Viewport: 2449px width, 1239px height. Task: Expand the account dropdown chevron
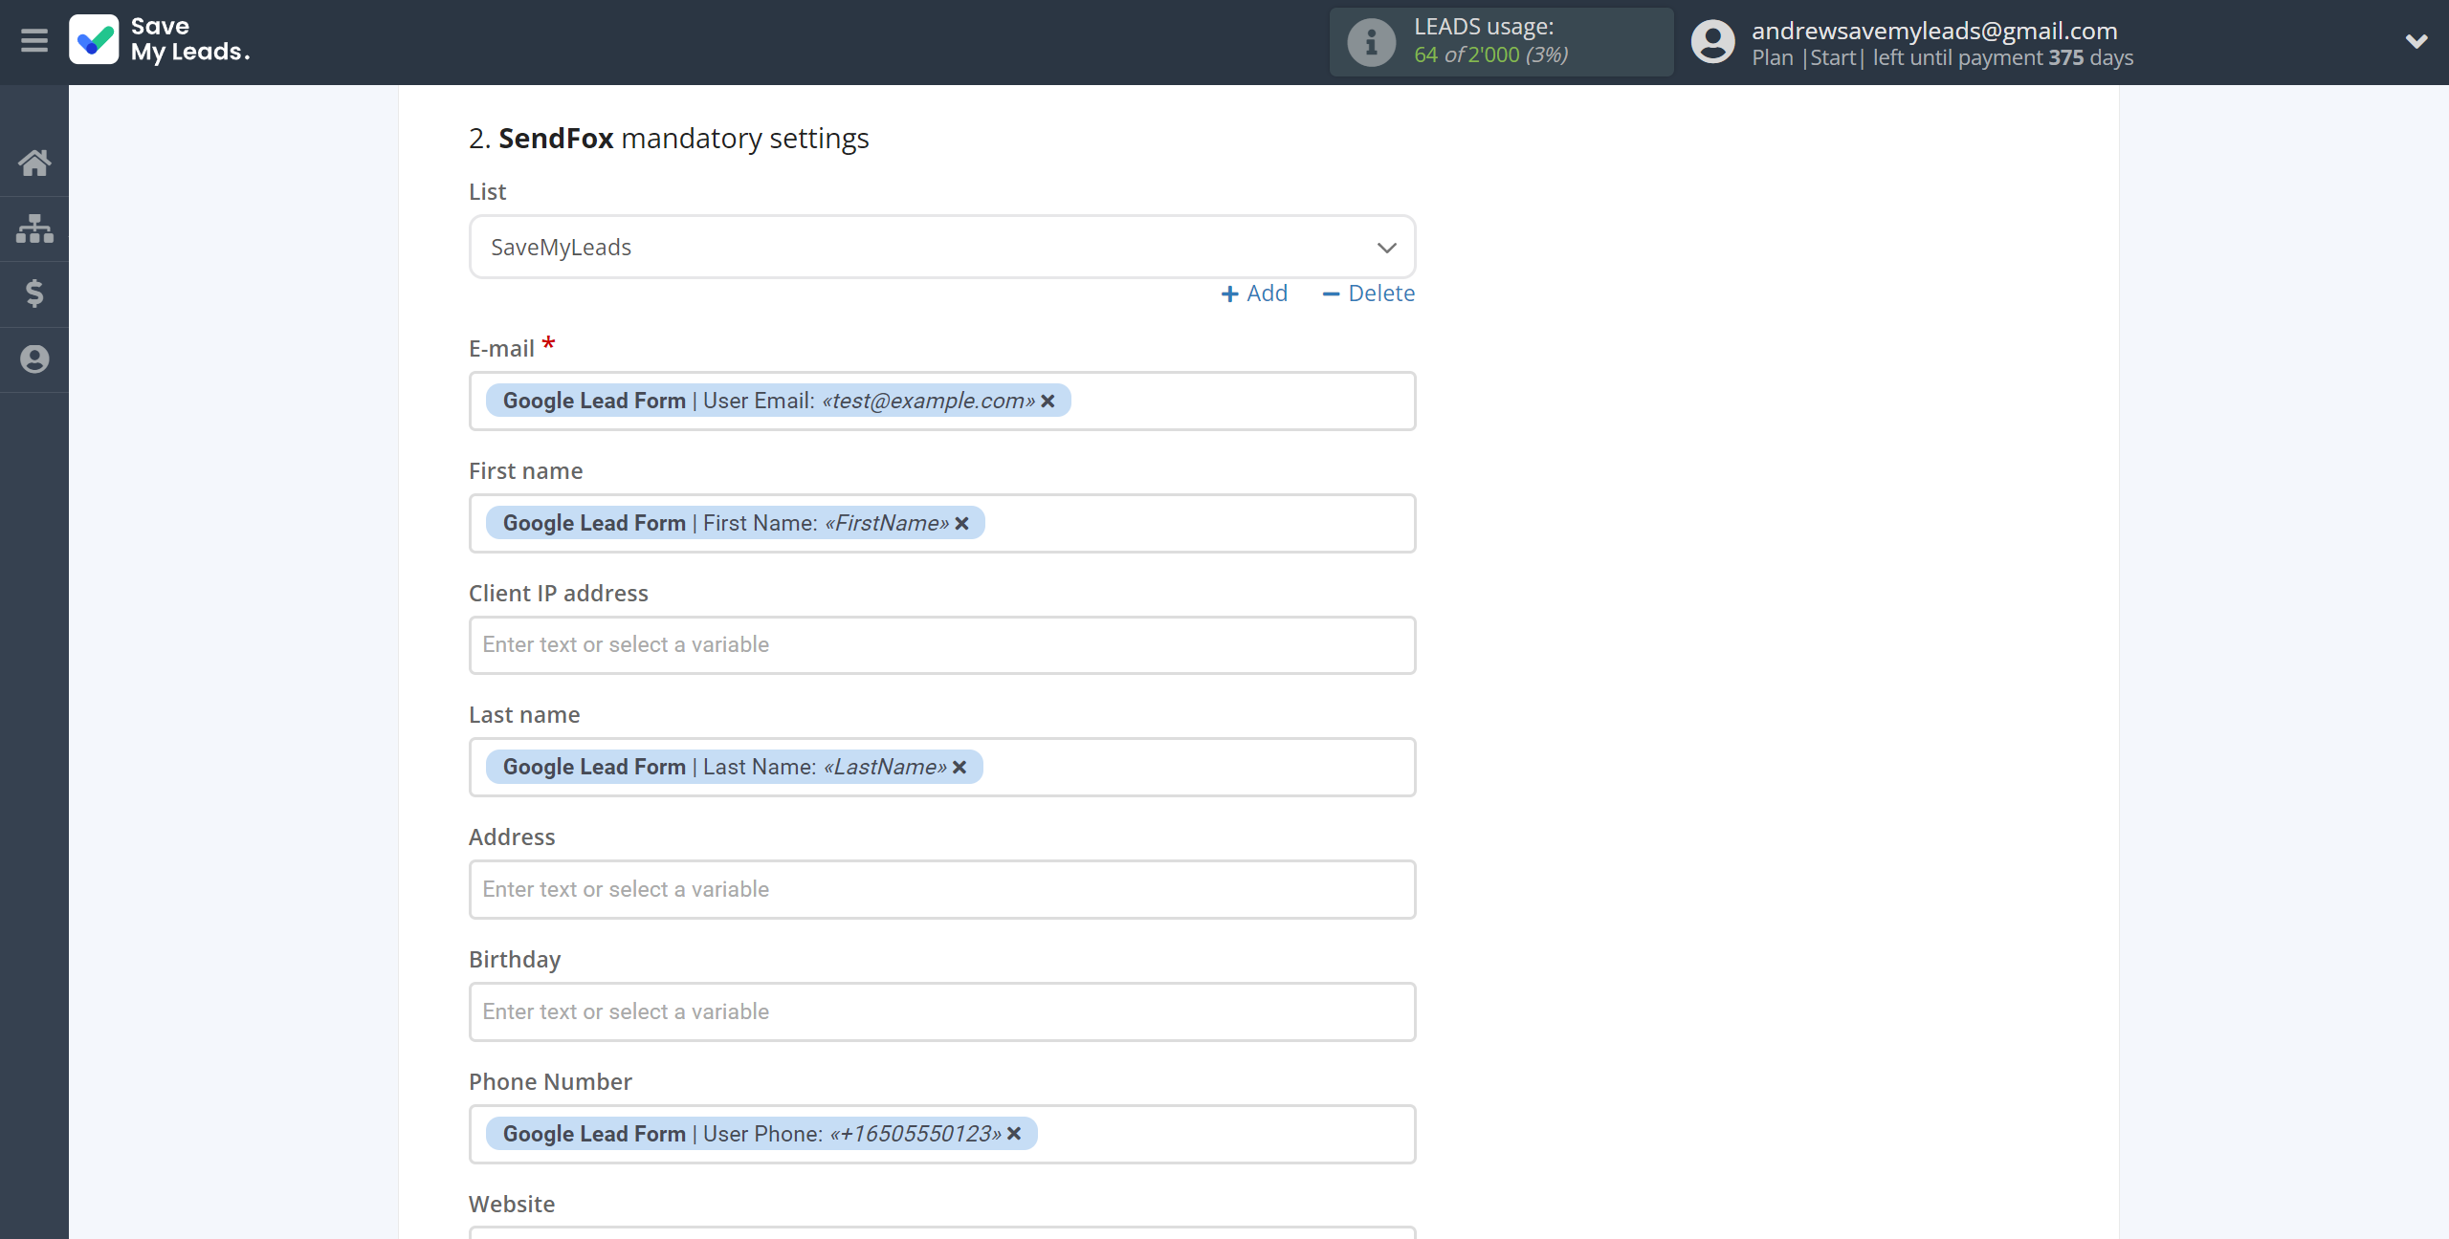pos(2416,41)
